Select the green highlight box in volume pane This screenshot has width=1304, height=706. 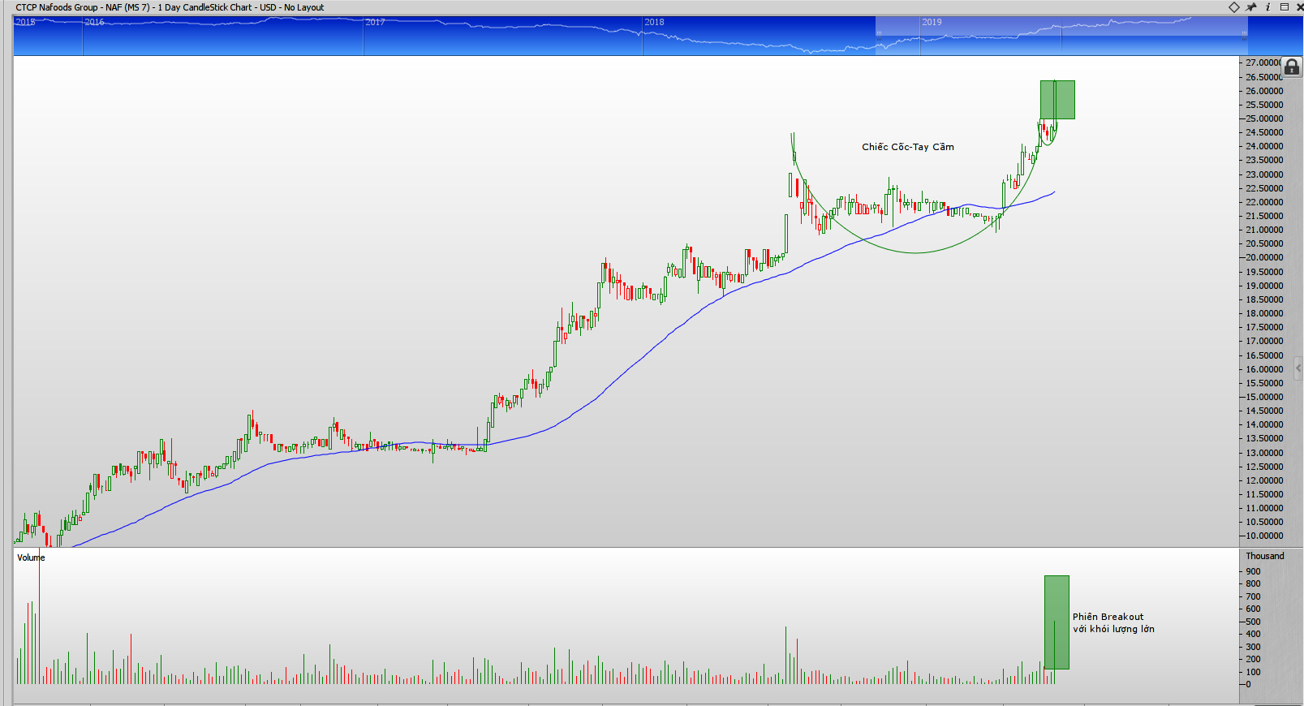1057,622
